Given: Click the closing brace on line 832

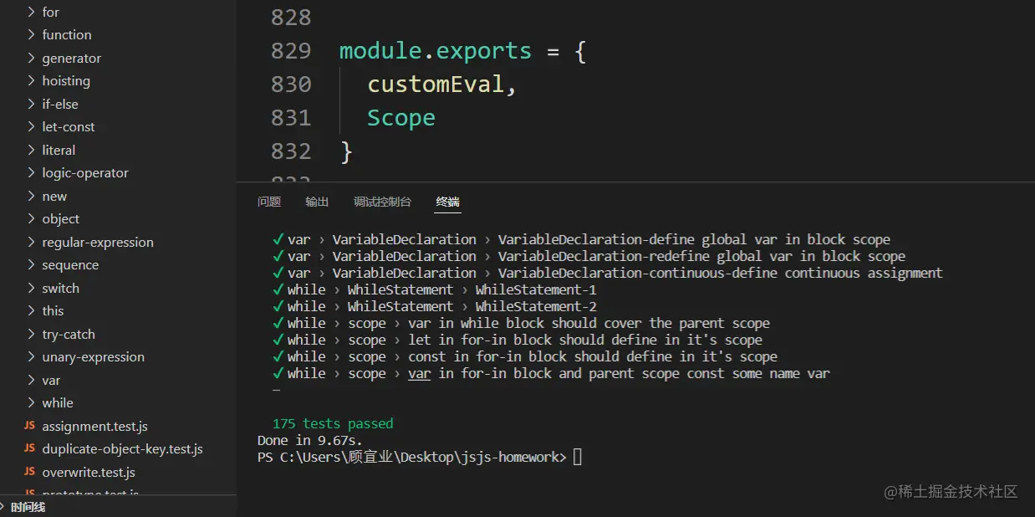Looking at the screenshot, I should click(x=346, y=151).
